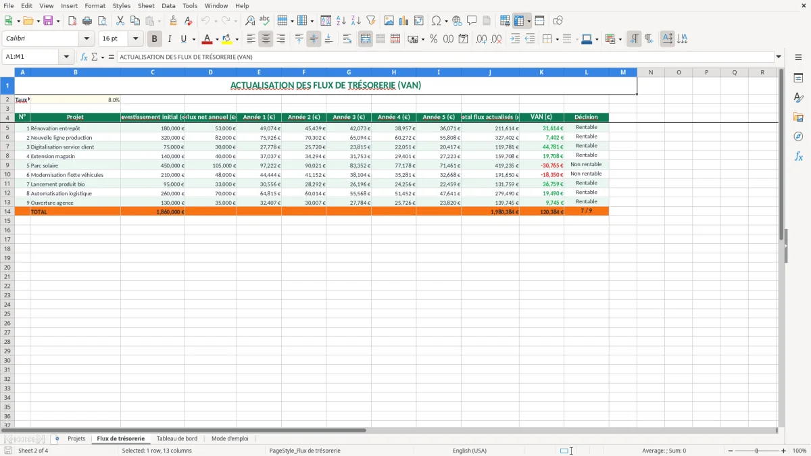
Task: Toggle Center Horizontally alignment
Action: click(266, 39)
